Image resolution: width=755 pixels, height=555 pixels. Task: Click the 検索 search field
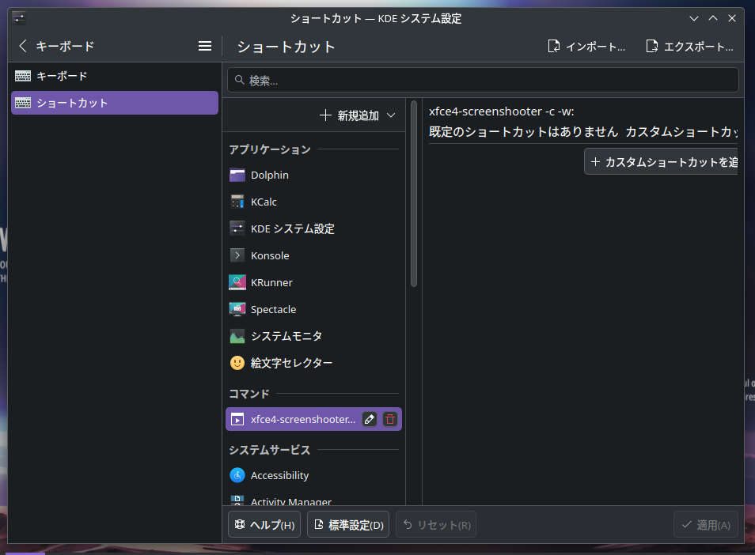(x=483, y=80)
